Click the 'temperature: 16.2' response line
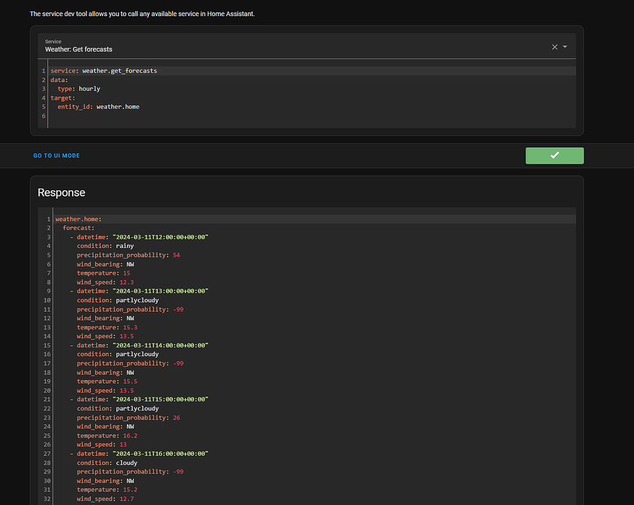This screenshot has height=505, width=634. tap(107, 436)
